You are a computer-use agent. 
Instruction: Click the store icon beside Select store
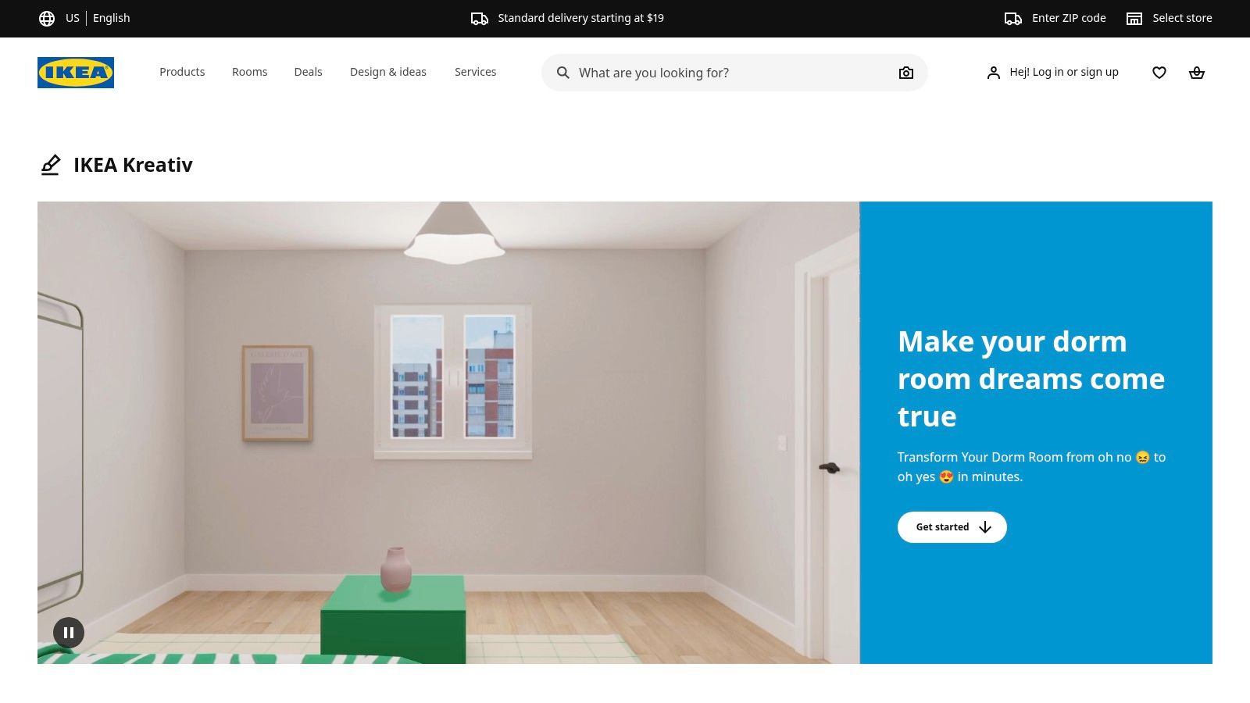[x=1134, y=18]
